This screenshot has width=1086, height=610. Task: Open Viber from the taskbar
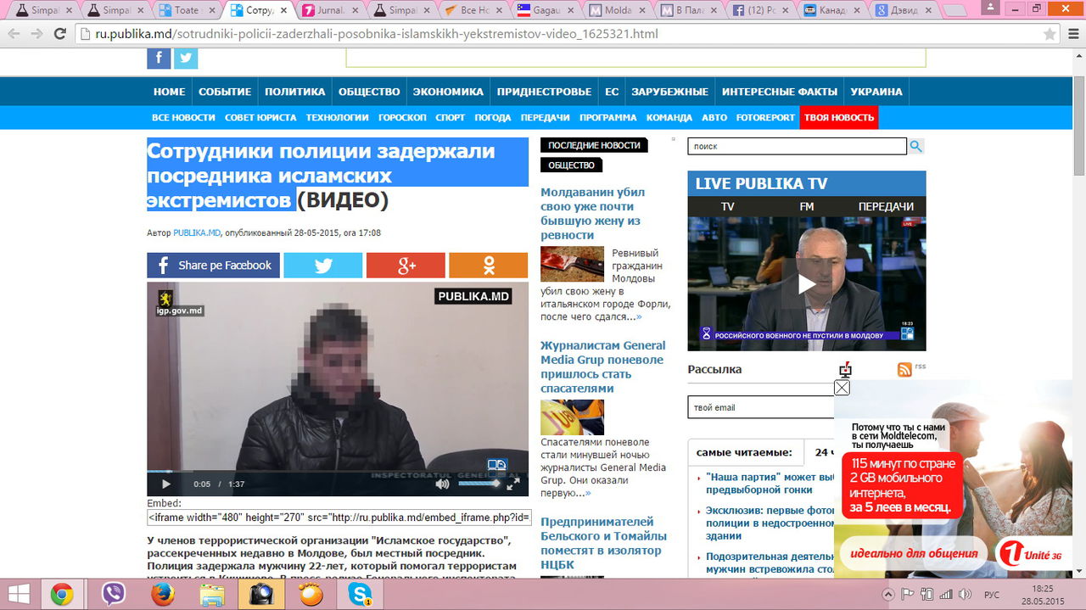coord(113,595)
